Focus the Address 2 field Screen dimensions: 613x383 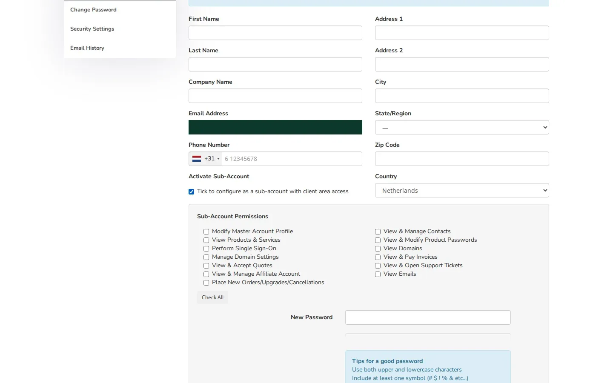[462, 64]
